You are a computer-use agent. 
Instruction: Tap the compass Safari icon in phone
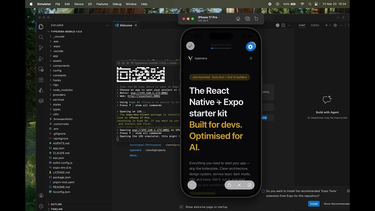pyautogui.click(x=250, y=185)
